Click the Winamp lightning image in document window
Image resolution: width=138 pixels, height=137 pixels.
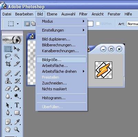pyautogui.click(x=104, y=70)
